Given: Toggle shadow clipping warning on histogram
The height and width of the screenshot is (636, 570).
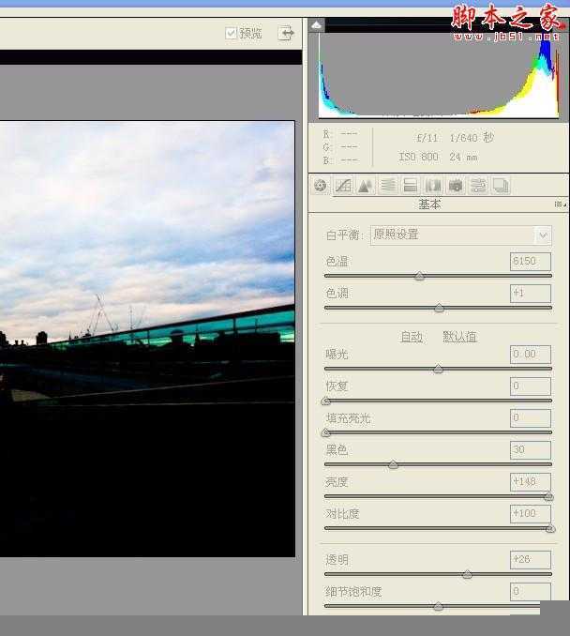Looking at the screenshot, I should tap(316, 25).
